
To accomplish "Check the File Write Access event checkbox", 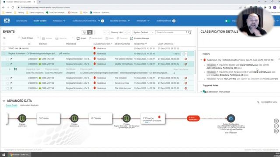I will click(x=8, y=88).
